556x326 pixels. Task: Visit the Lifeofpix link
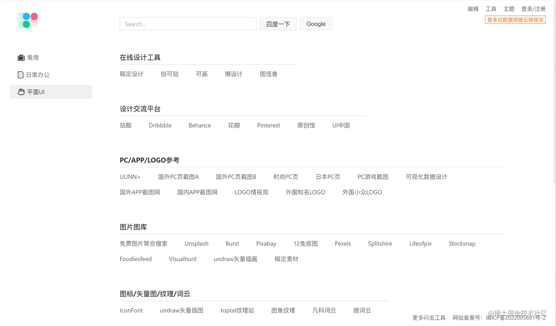(x=420, y=244)
